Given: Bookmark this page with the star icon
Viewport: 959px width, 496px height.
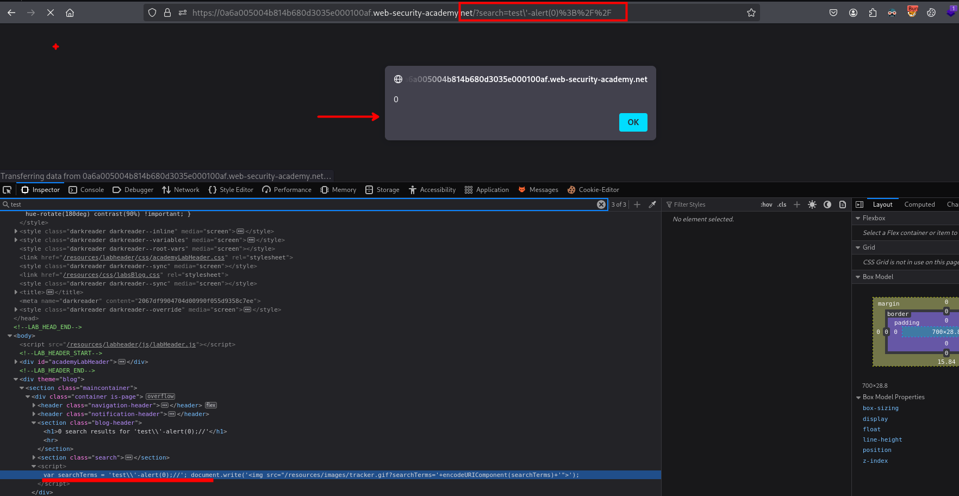Looking at the screenshot, I should [x=751, y=13].
